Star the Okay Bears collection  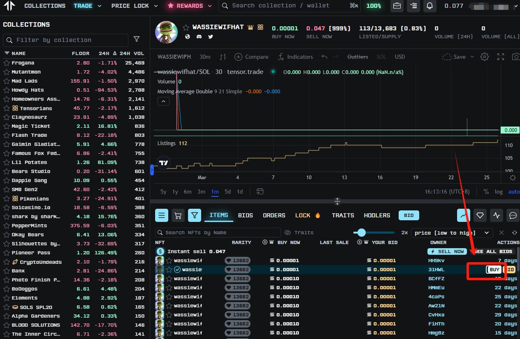(x=6, y=235)
